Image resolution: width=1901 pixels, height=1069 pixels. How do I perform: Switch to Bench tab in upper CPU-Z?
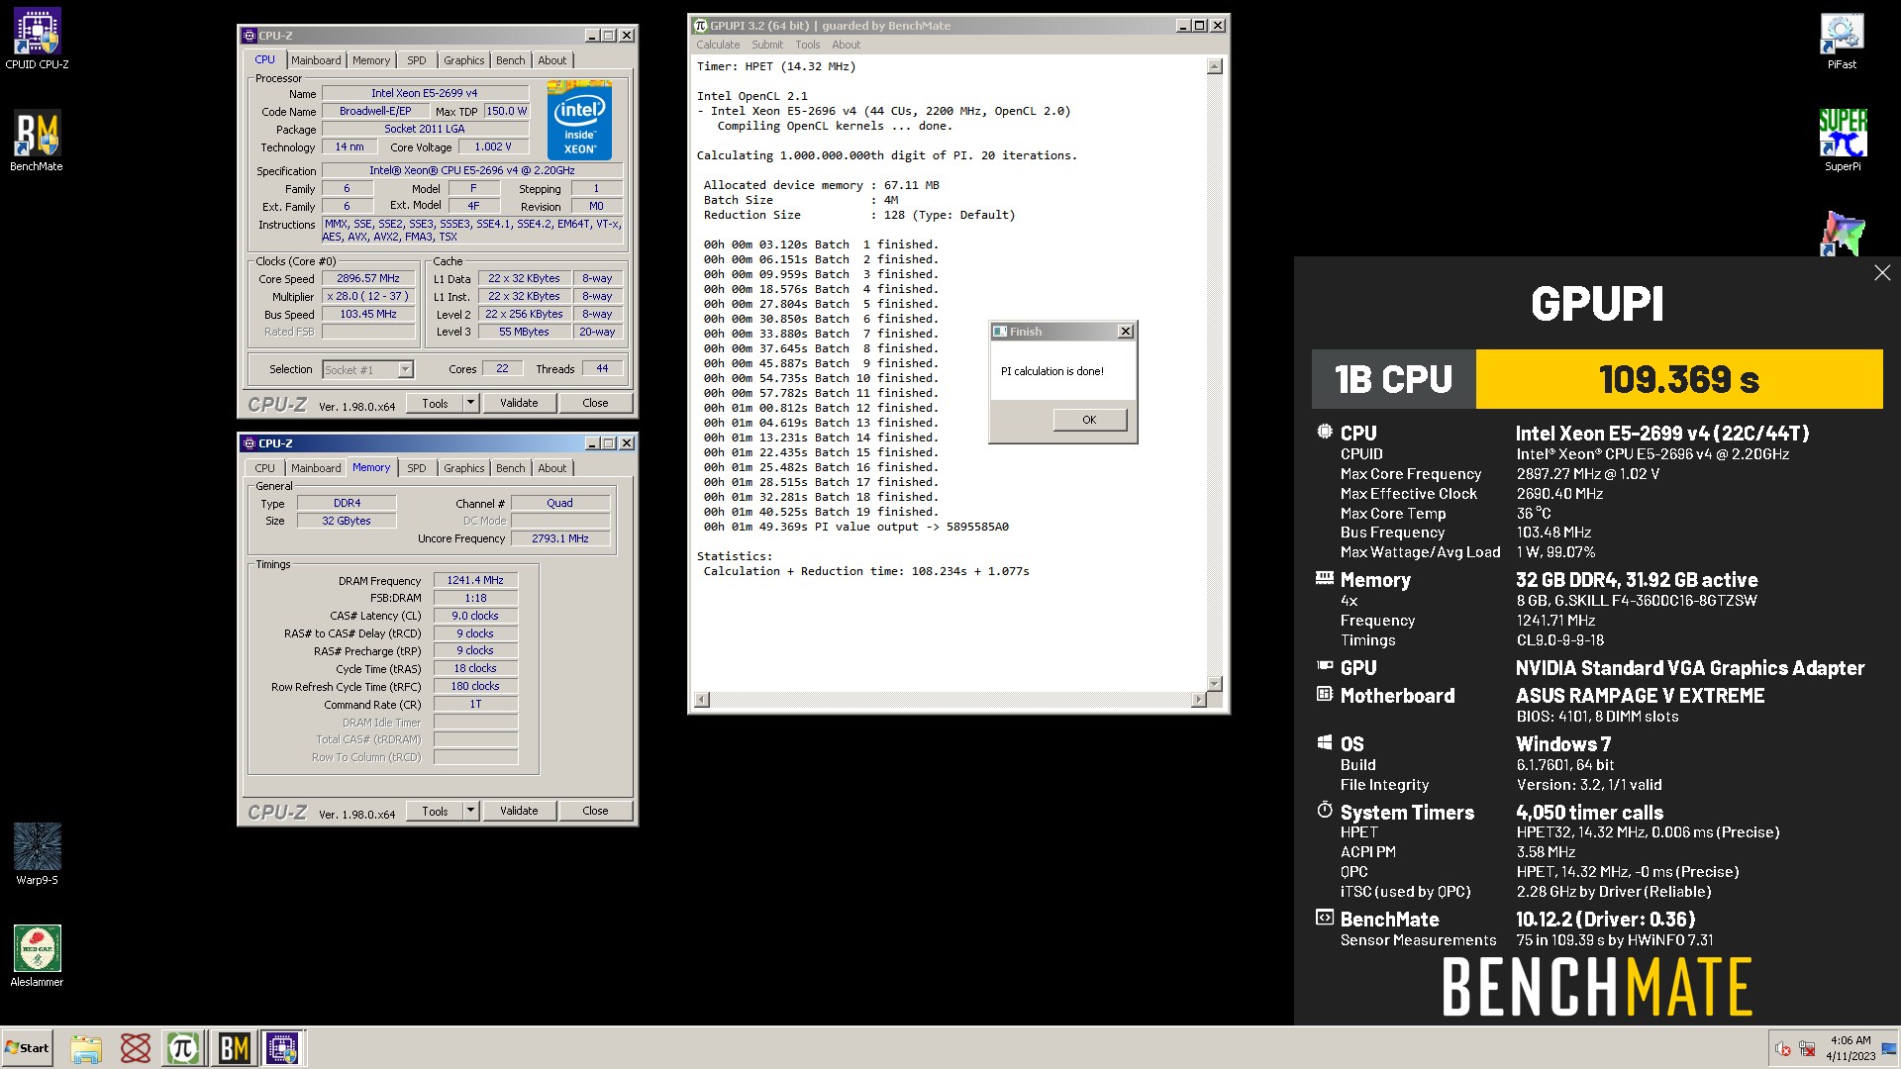point(511,60)
